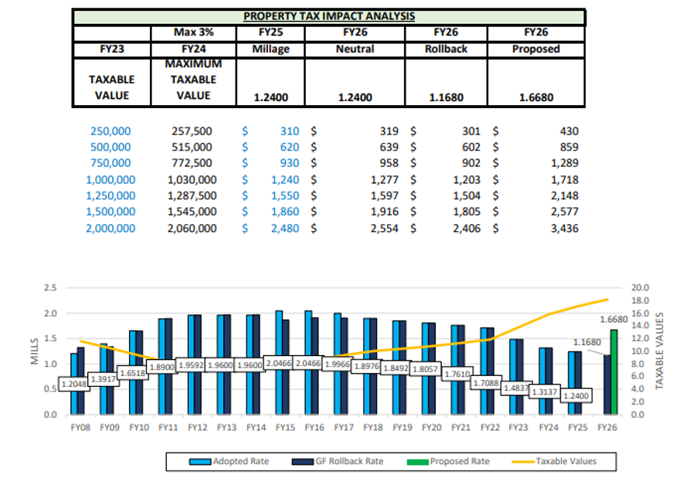Click the 1.3137 chart data label

coord(545,392)
